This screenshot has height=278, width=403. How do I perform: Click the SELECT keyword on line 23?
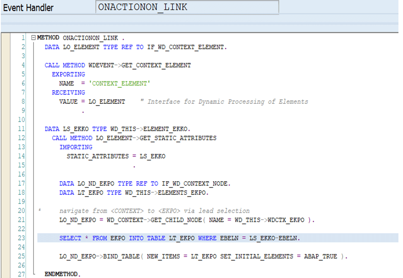70,238
